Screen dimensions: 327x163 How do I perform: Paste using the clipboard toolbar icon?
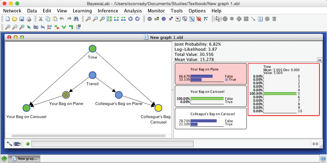(55, 19)
